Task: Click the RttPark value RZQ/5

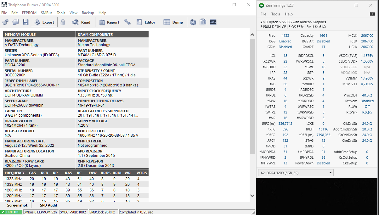Action: pyautogui.click(x=367, y=112)
